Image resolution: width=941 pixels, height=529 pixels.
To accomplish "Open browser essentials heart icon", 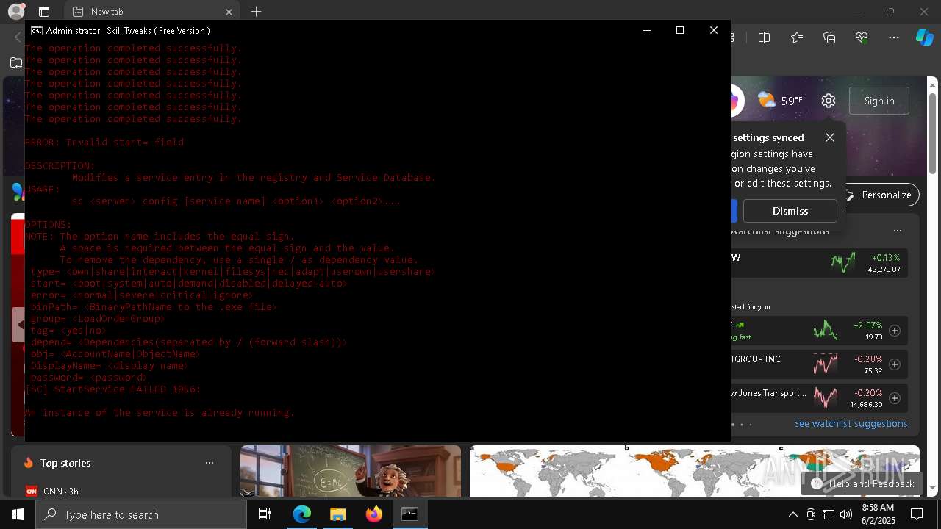I will tap(862, 37).
